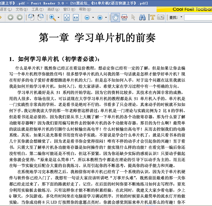Fit page width icon
Image resolution: width=212 pixels, height=206 pixels.
[76, 17]
